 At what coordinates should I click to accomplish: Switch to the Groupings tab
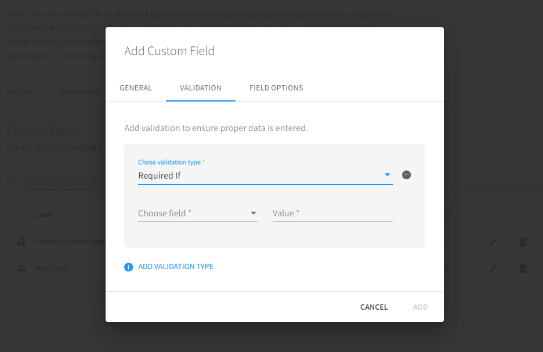(x=80, y=93)
